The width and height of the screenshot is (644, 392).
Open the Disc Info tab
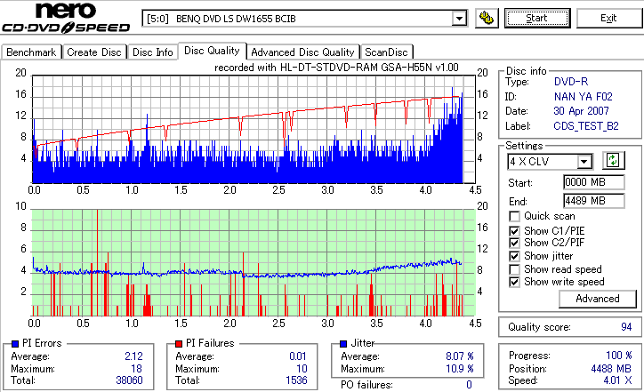click(152, 52)
